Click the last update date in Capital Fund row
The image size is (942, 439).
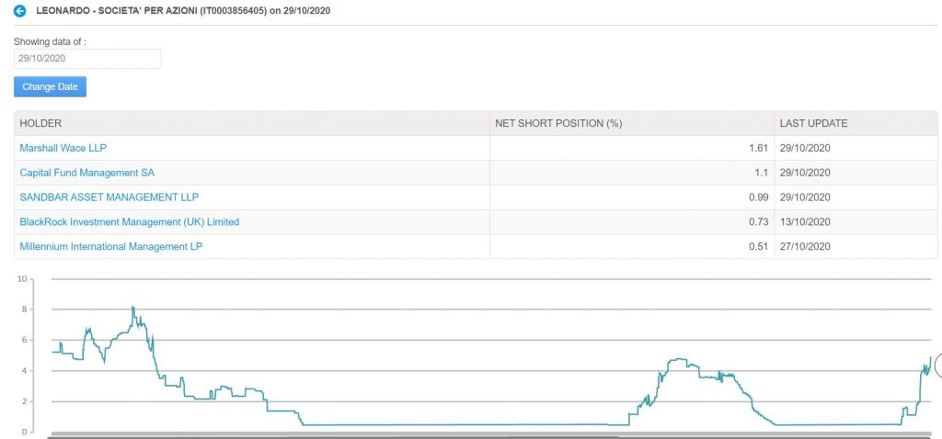click(x=804, y=172)
